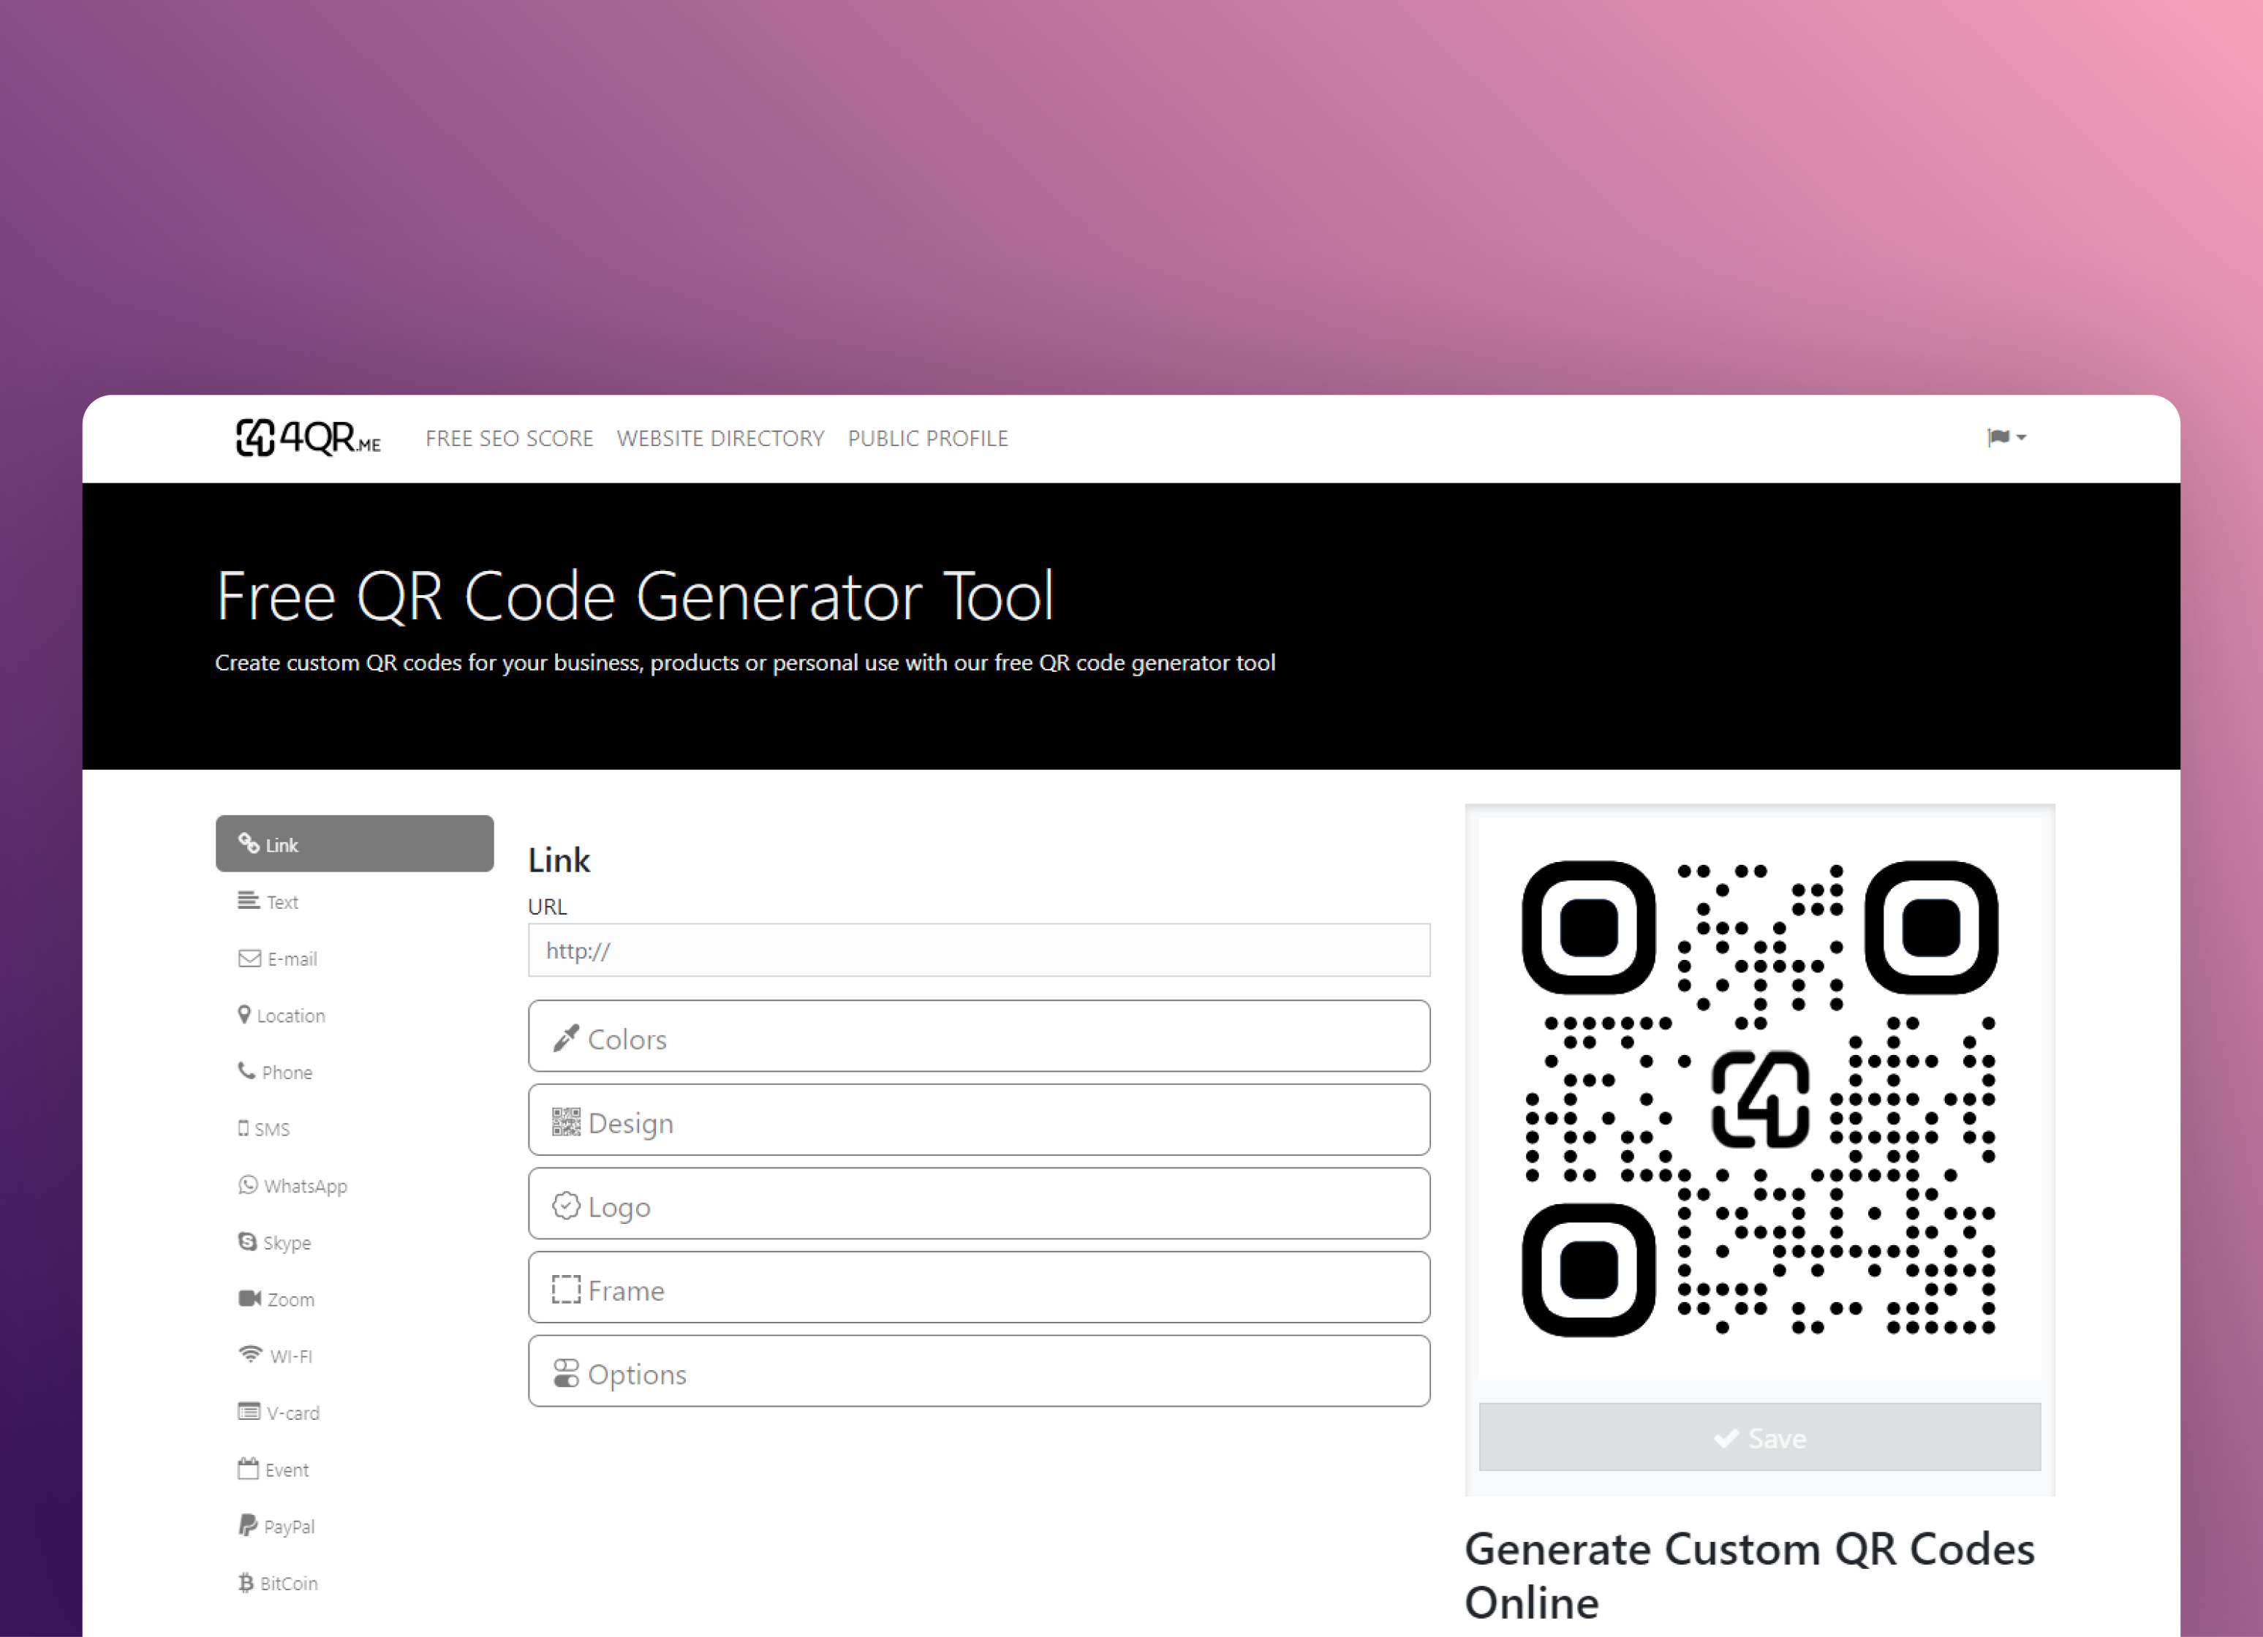Select the Link QR type
Screen dimensions: 2263x1637
(354, 844)
